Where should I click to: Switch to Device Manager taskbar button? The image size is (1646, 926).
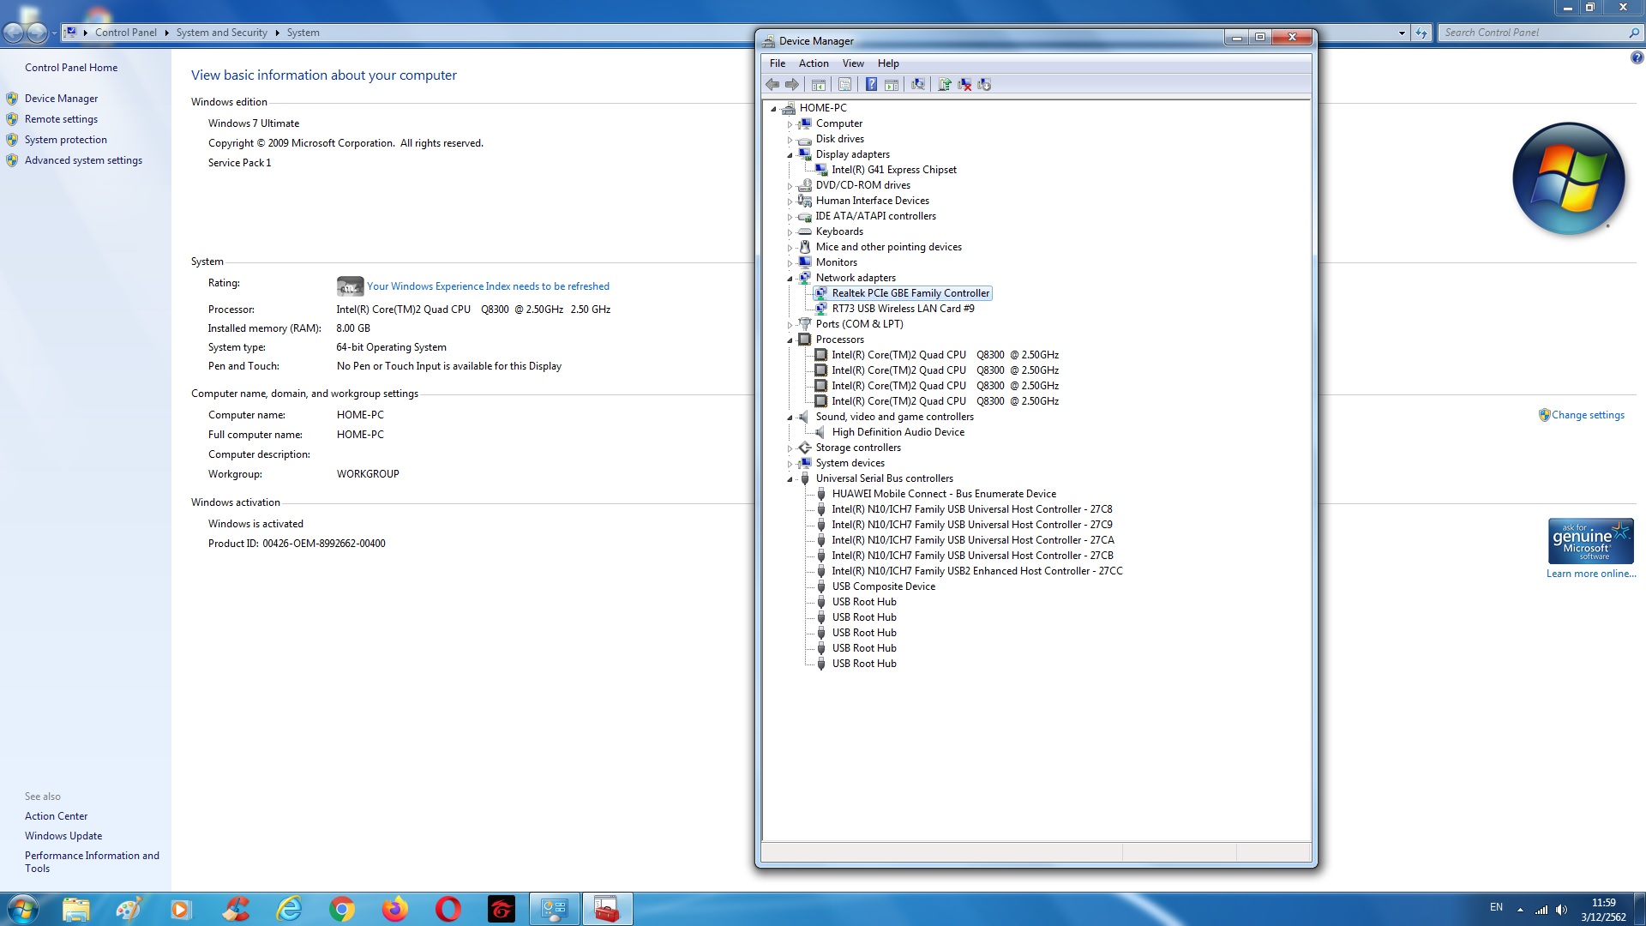click(607, 909)
